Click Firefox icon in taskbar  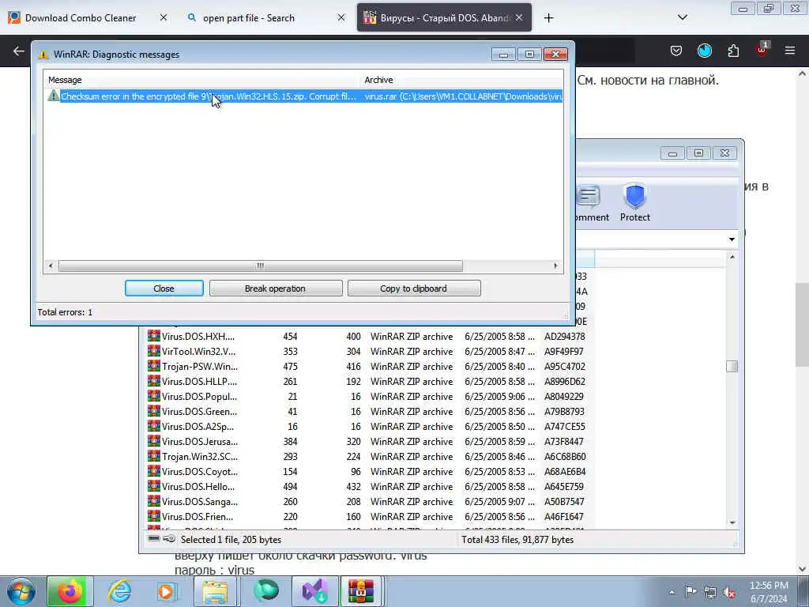70,591
